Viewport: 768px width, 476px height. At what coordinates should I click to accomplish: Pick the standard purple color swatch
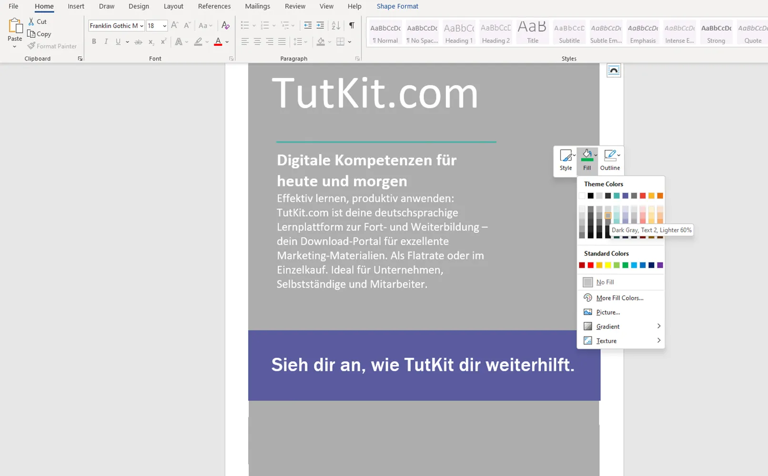pyautogui.click(x=660, y=265)
